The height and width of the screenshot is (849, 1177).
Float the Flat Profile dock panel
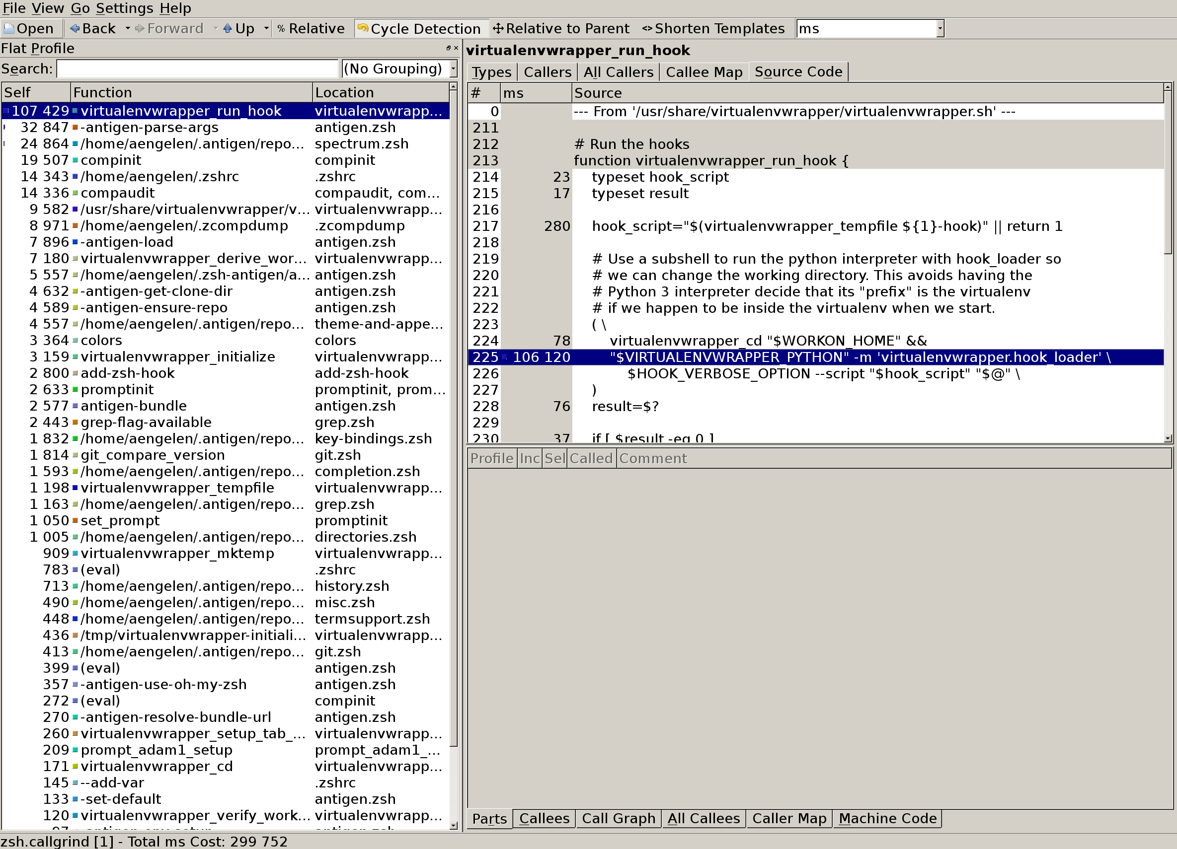[448, 48]
